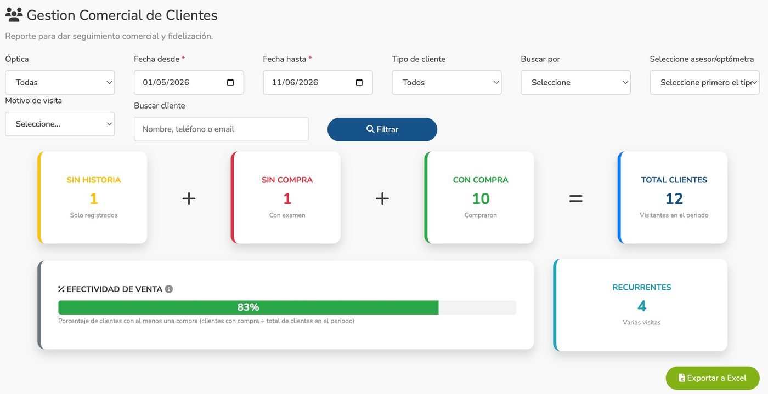Click the green 83% effectiveness progress bar
This screenshot has height=394, width=768.
[x=248, y=307]
